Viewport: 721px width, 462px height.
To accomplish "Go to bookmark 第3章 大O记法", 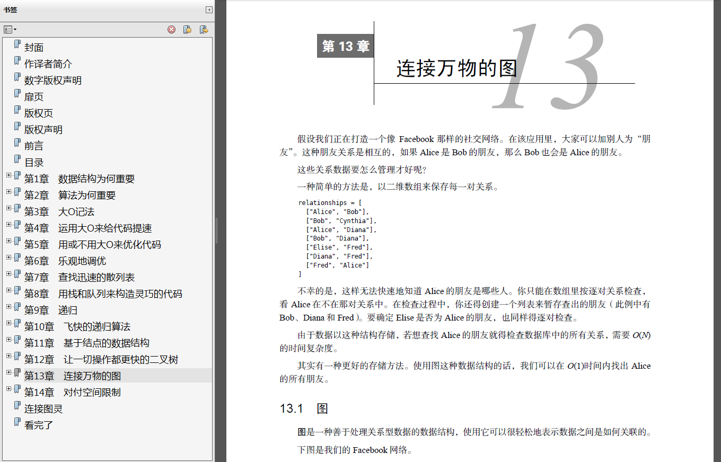I will tap(59, 212).
